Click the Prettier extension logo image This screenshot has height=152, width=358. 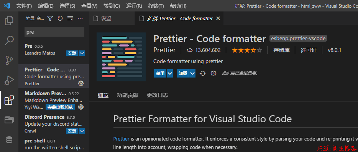[x=121, y=57]
